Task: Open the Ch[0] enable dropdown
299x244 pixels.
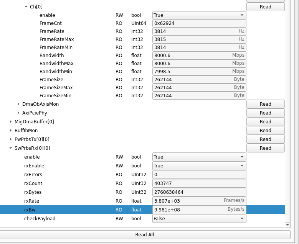Action: click(199, 15)
